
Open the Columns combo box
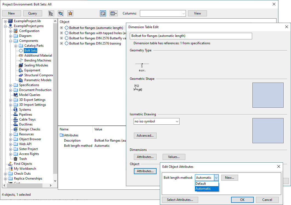point(163,13)
